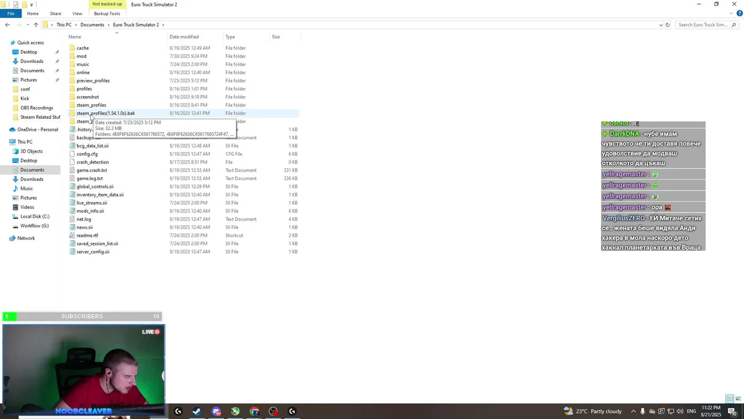This screenshot has height=419, width=744.
Task: Select the crash_detection file
Action: click(x=92, y=162)
